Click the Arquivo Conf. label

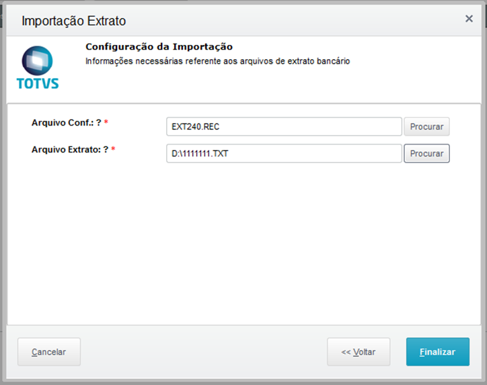(x=66, y=123)
